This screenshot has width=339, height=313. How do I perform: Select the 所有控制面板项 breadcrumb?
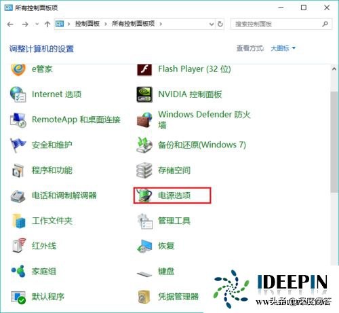click(x=134, y=24)
